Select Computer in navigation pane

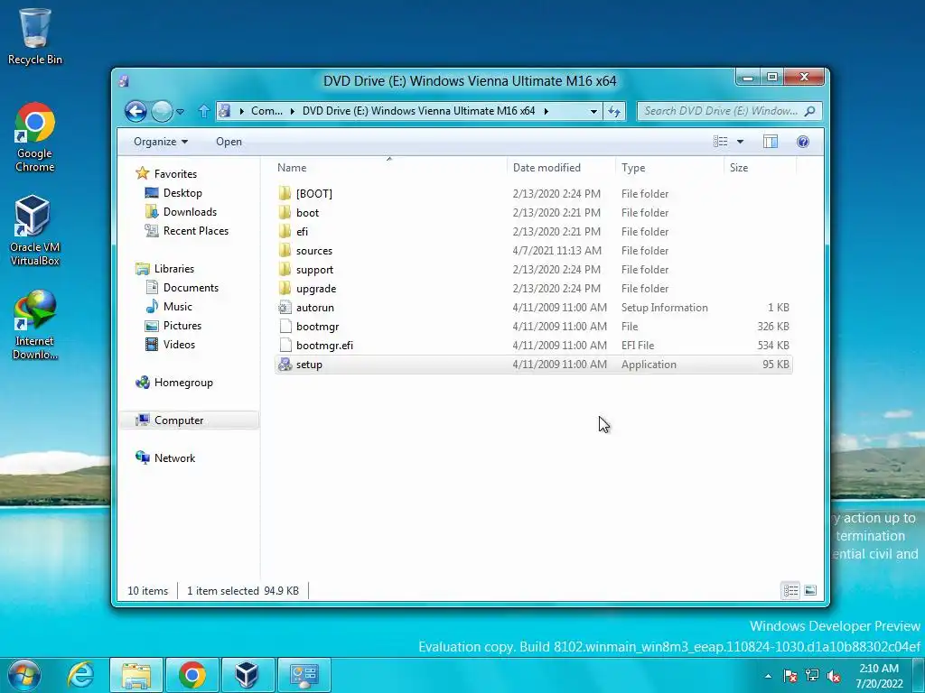[x=190, y=420]
